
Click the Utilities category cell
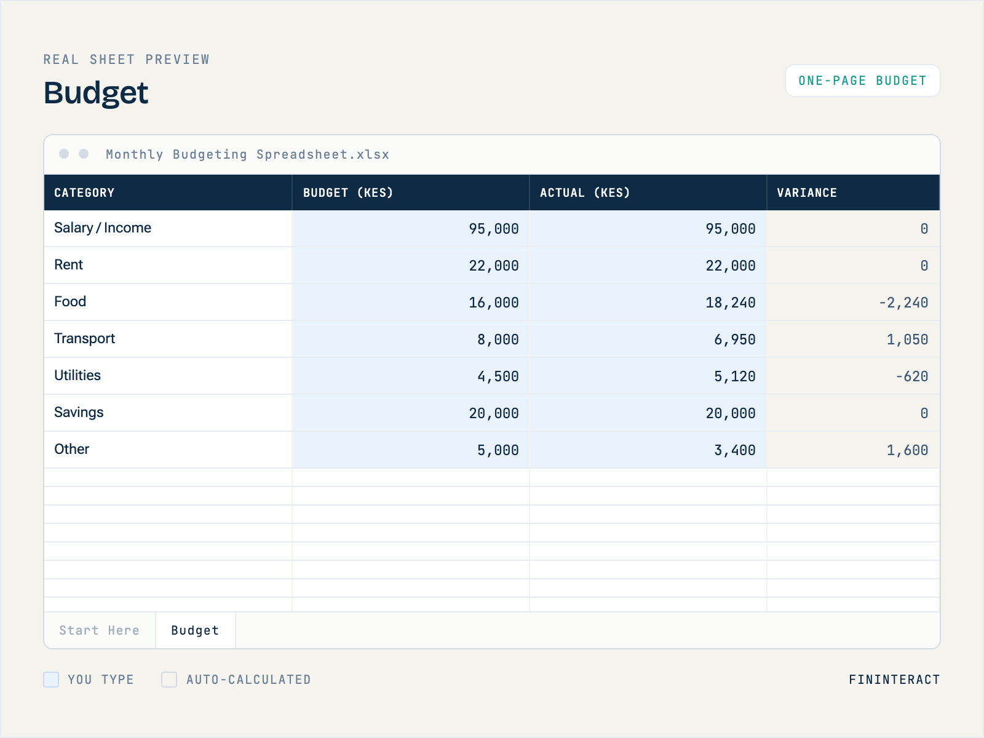168,376
